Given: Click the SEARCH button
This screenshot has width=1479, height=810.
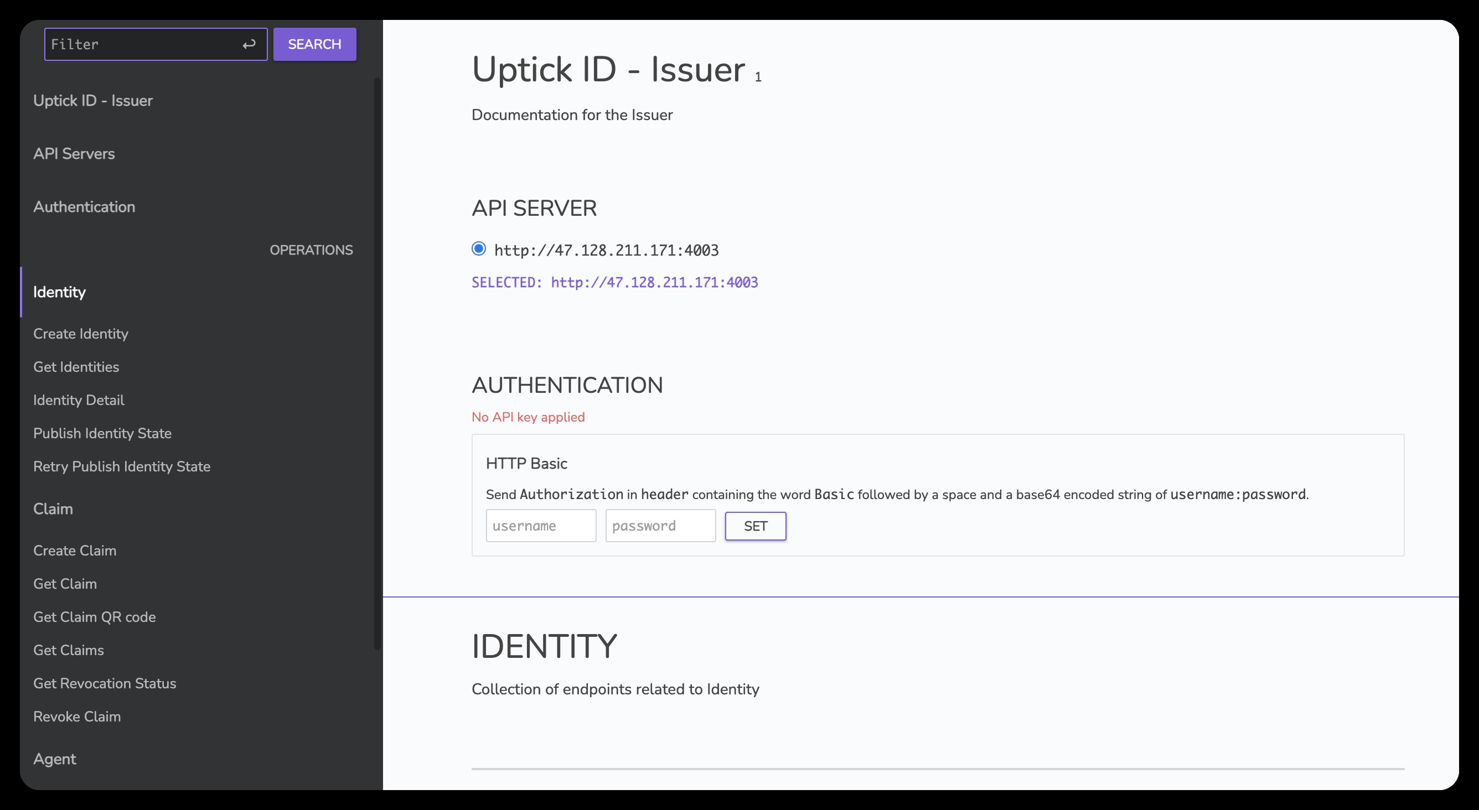Looking at the screenshot, I should tap(314, 44).
